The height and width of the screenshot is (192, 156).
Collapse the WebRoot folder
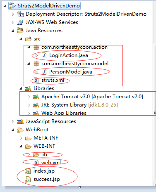coord(13,130)
